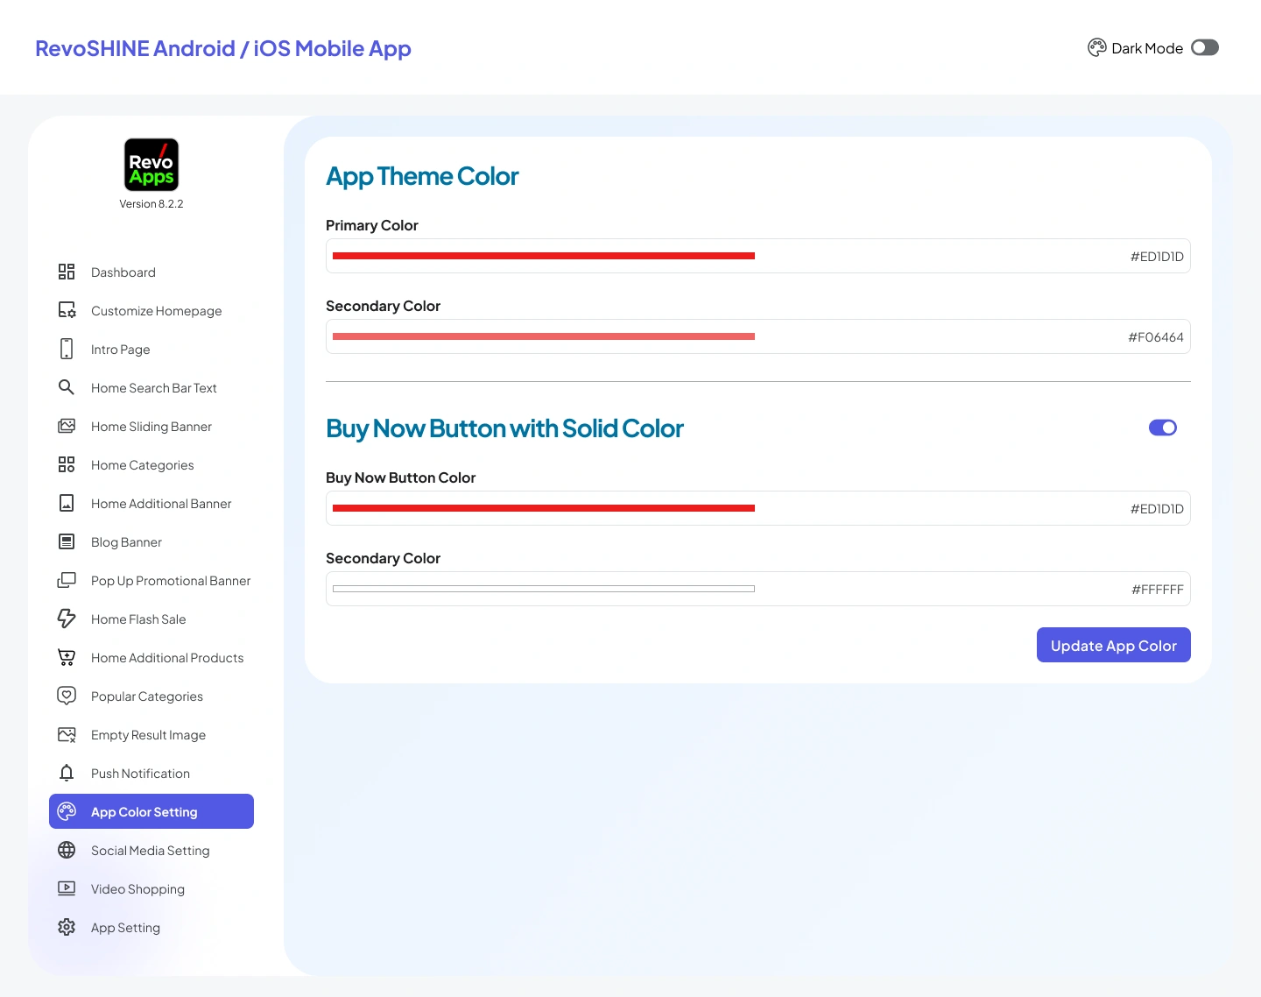
Task: Go to Home Flash Sale
Action: tap(151, 619)
